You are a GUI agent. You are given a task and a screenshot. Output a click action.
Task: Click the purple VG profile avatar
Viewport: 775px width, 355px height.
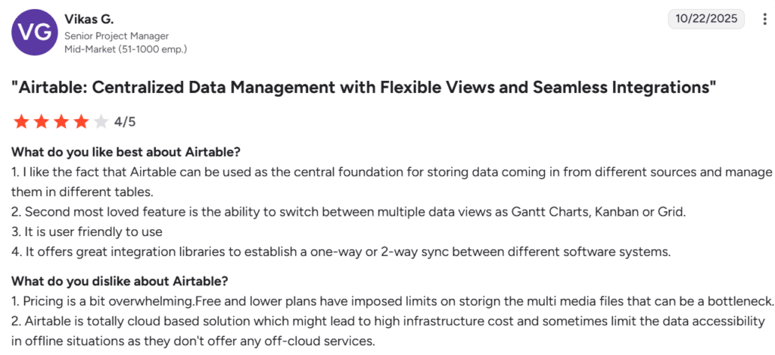[x=32, y=34]
